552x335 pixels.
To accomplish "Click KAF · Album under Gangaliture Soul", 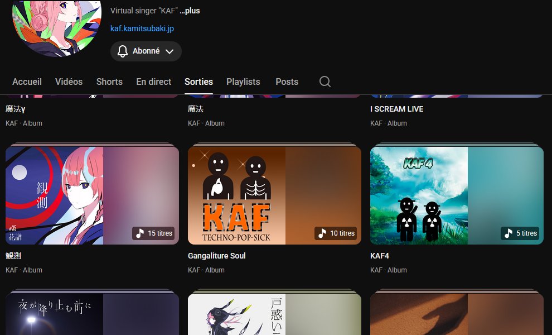I will (x=206, y=270).
